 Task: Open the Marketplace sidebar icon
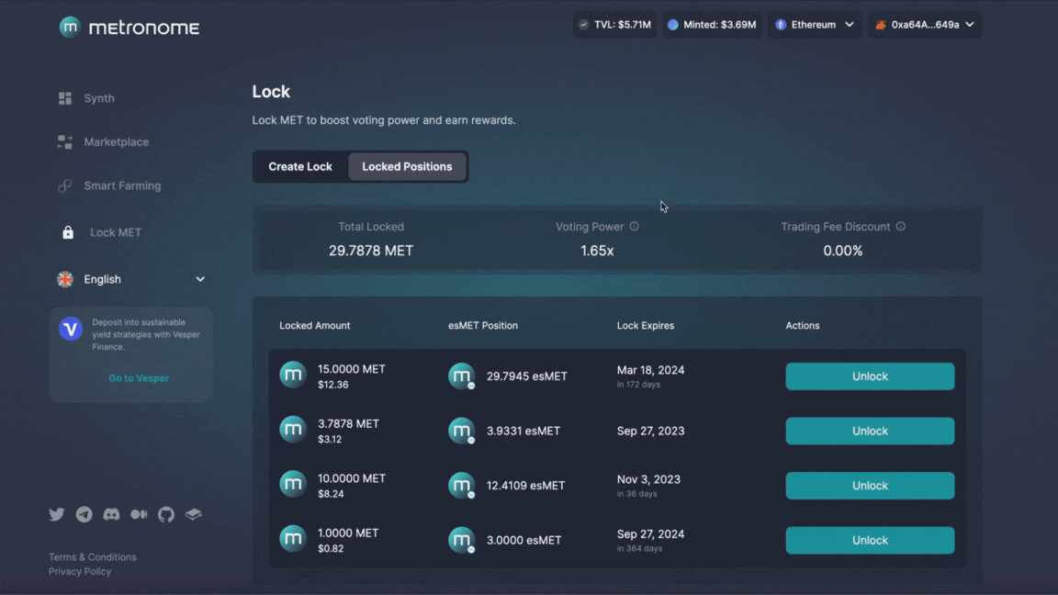(65, 141)
